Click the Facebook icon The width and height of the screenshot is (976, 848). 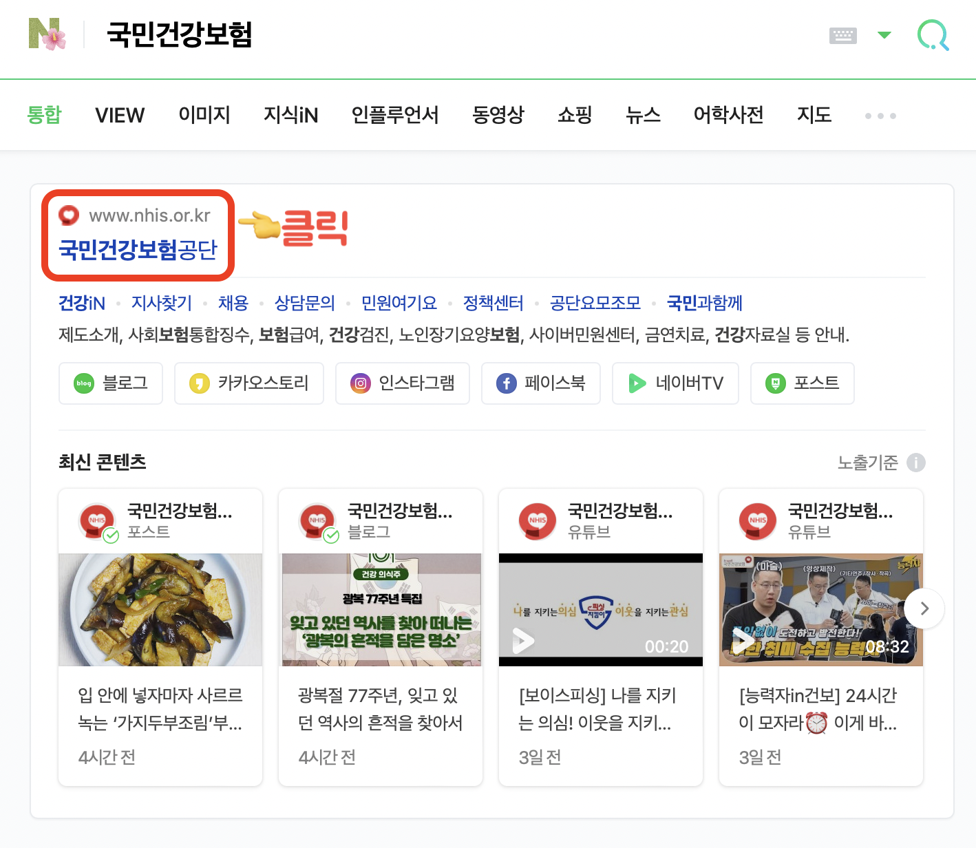(x=507, y=383)
